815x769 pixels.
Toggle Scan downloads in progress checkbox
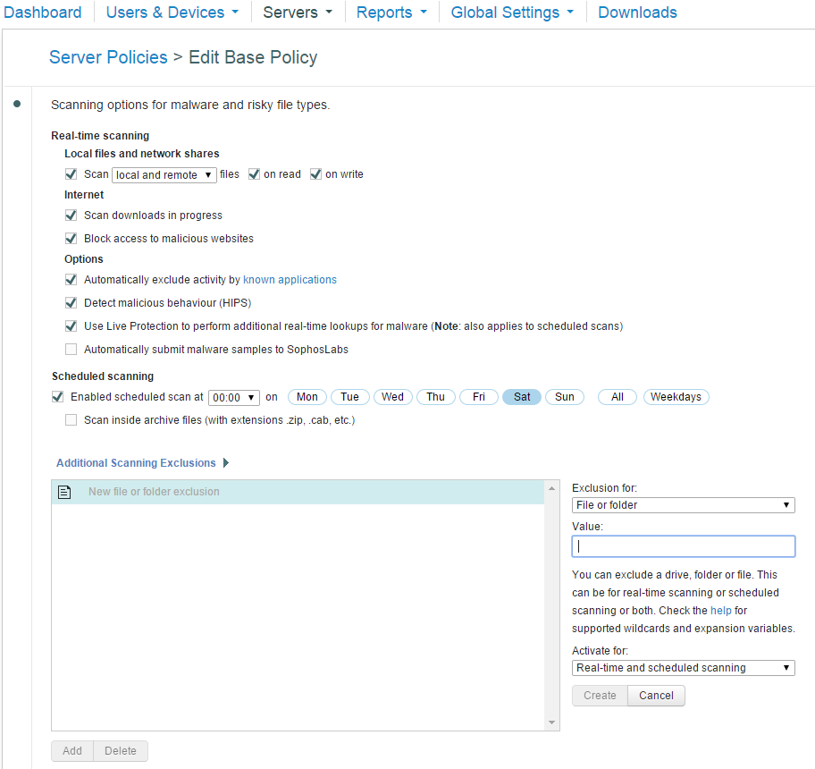pyautogui.click(x=71, y=215)
